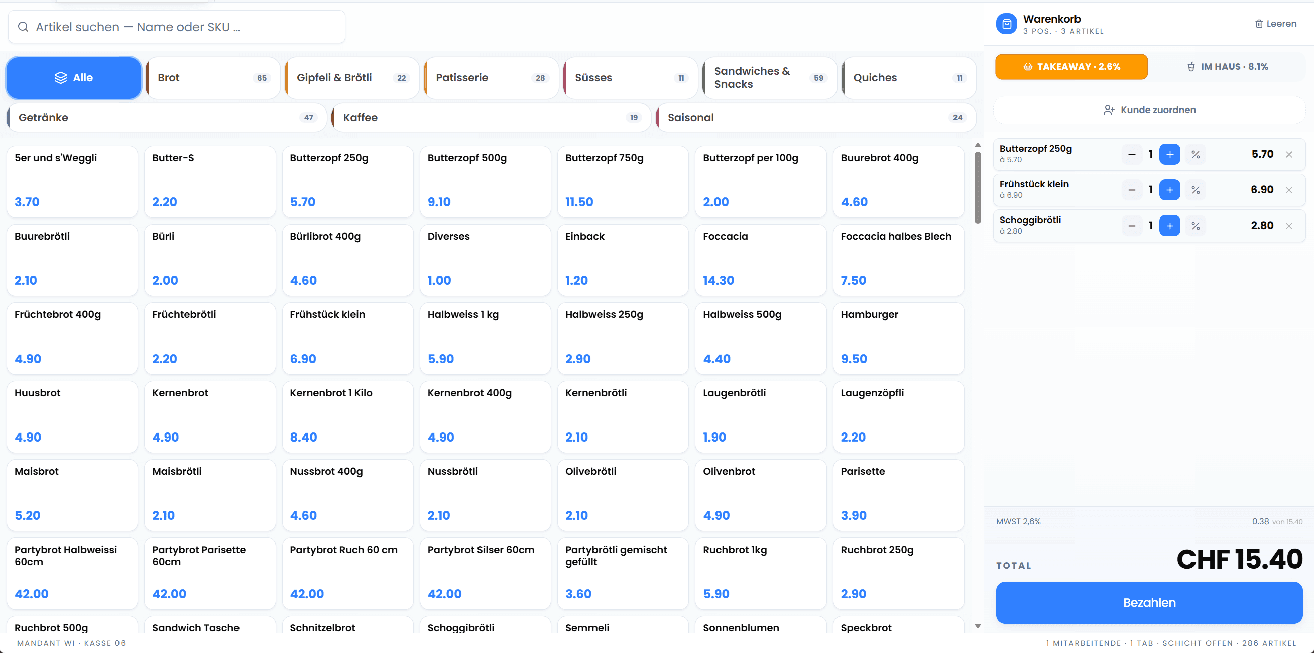Apply discount to Butterzopf 250g cart line
Screen dimensions: 1314x653
pos(1195,154)
